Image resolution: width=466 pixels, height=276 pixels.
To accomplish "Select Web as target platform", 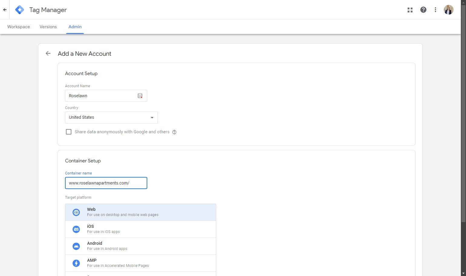I will pos(141,212).
